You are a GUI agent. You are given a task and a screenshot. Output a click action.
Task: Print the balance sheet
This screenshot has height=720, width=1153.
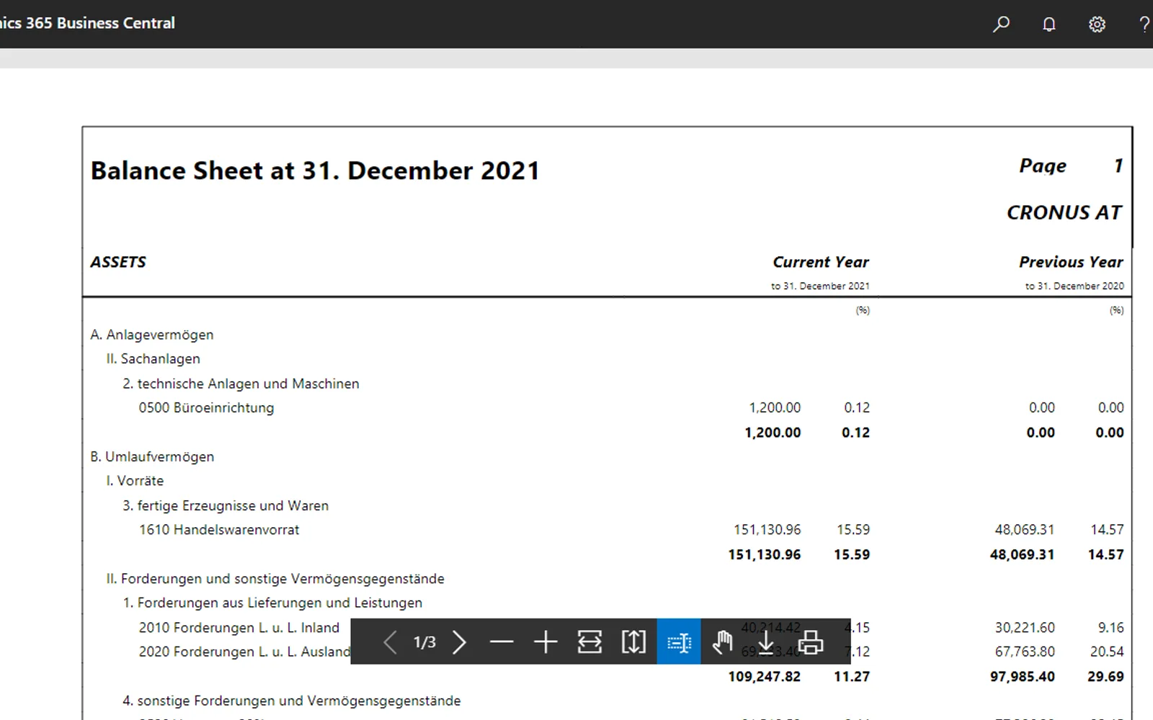(810, 642)
